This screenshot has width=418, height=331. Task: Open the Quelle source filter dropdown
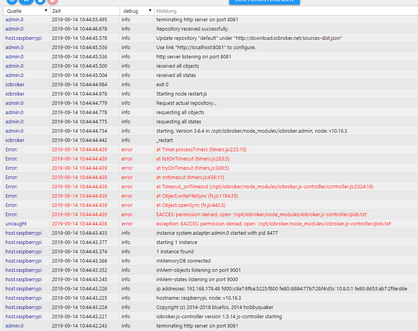point(27,11)
